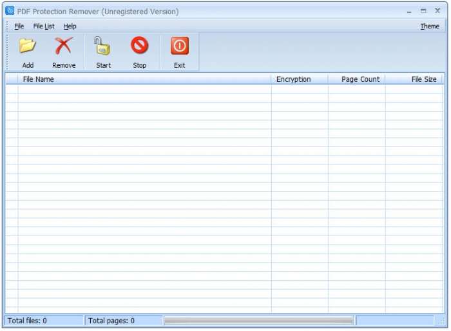Click the PDF Protection Remover title icon
451x331 pixels.
[x=10, y=10]
